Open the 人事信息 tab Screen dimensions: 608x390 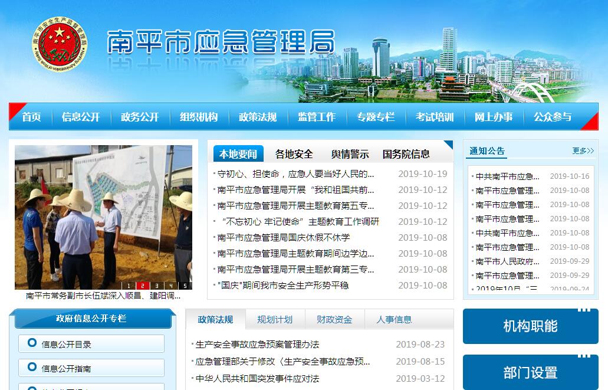coord(394,320)
